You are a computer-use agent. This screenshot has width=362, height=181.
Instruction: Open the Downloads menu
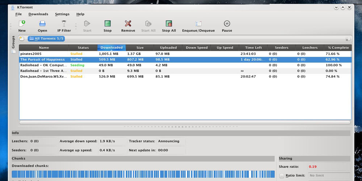point(38,14)
